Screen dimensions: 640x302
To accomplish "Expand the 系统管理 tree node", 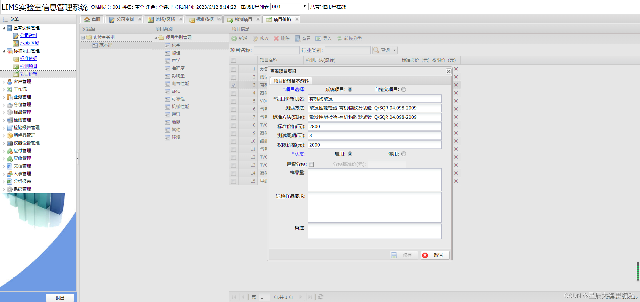I will pos(4,189).
